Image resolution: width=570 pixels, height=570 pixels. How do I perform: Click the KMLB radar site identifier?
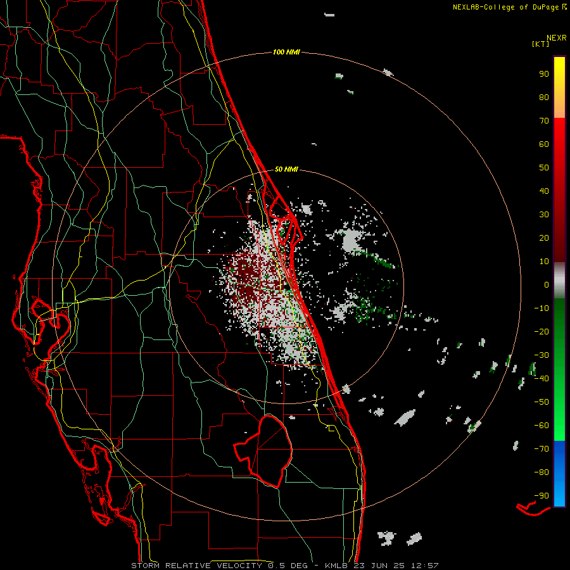point(336,566)
